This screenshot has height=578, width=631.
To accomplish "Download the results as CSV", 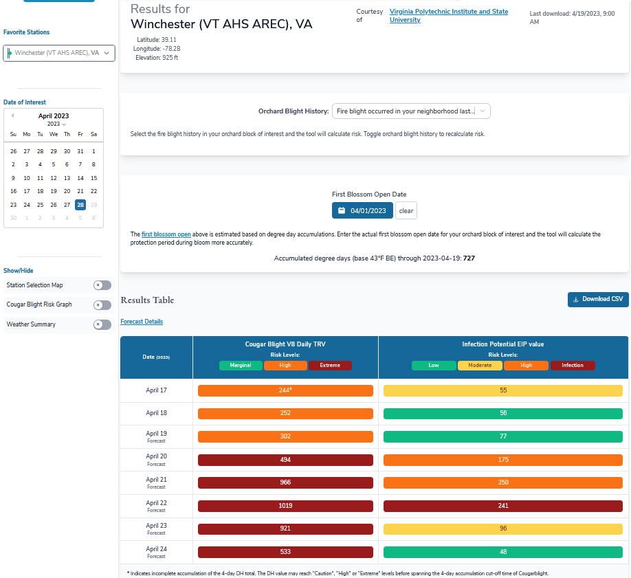I will (598, 299).
